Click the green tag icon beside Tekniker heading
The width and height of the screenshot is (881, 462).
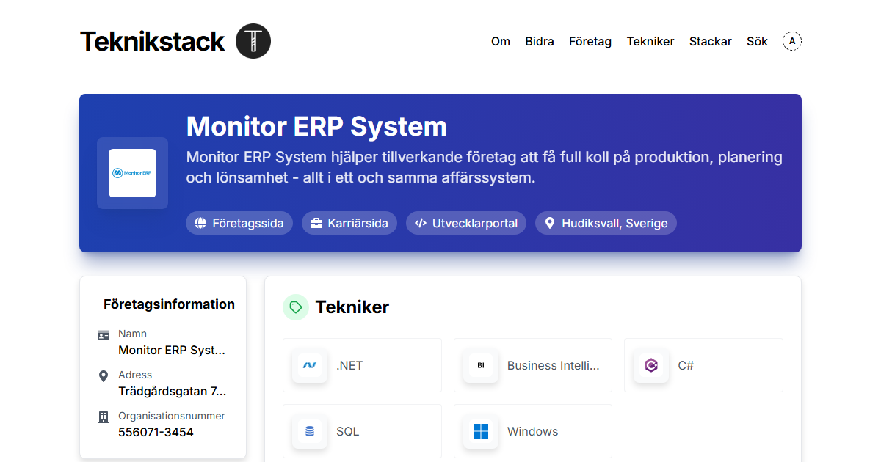(x=296, y=307)
